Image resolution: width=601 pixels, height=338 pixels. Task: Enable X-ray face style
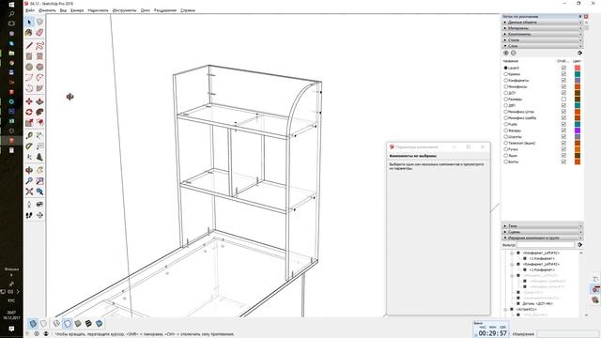coord(33,324)
